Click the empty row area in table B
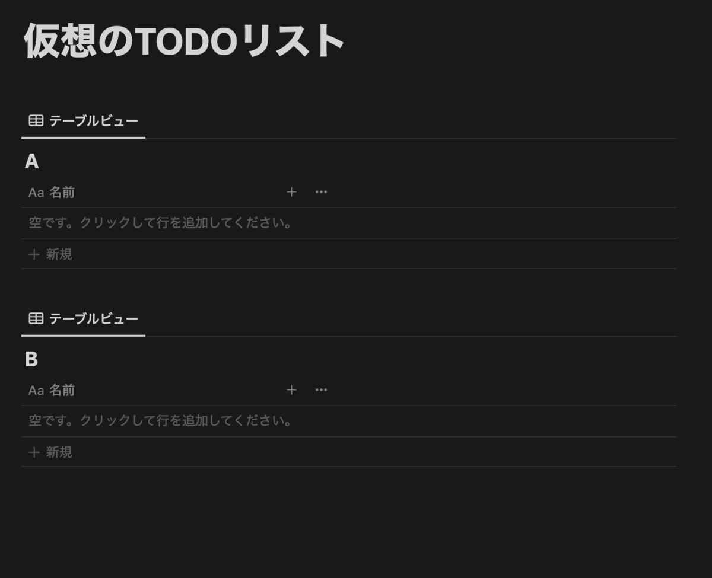The width and height of the screenshot is (712, 578). [x=160, y=421]
